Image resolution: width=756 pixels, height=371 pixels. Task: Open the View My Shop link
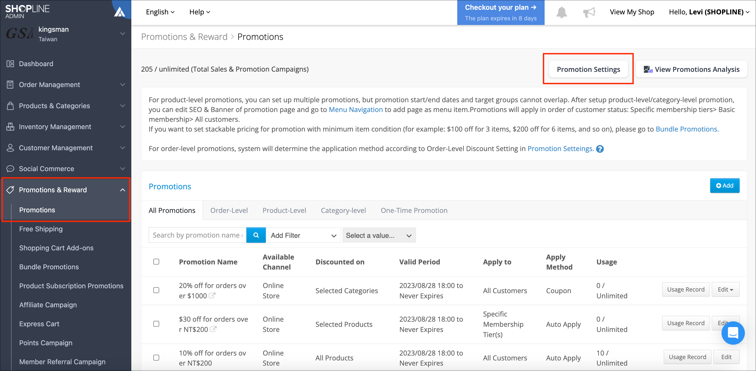[632, 12]
